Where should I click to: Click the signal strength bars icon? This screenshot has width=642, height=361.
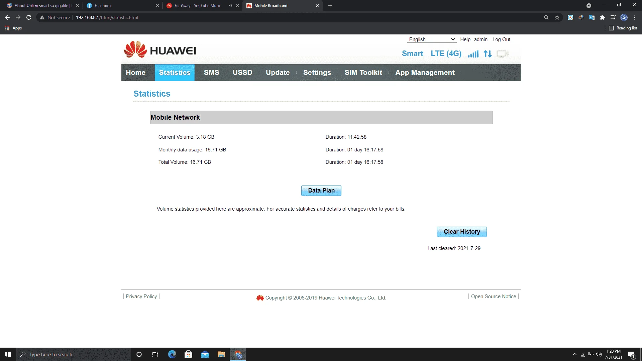pos(473,54)
